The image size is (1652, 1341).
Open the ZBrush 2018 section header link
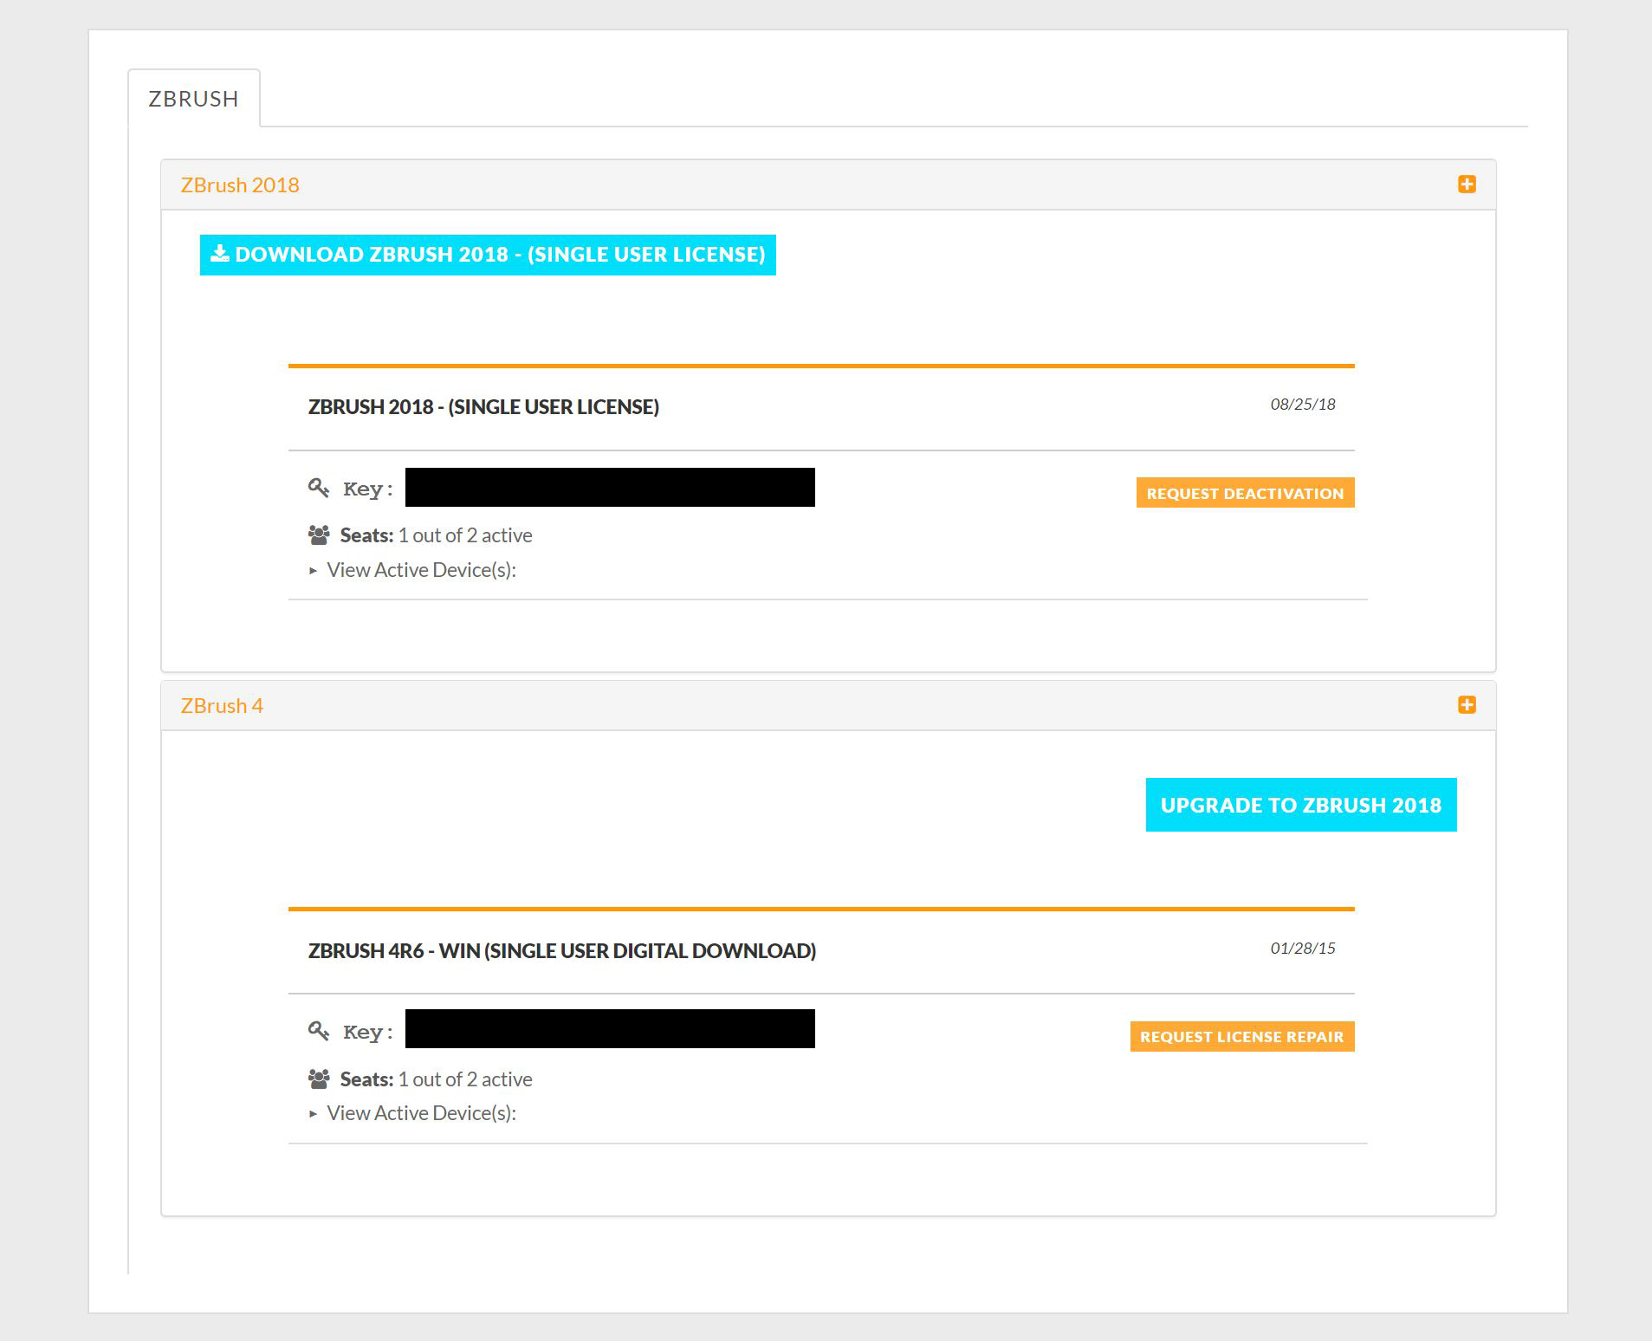coord(240,185)
